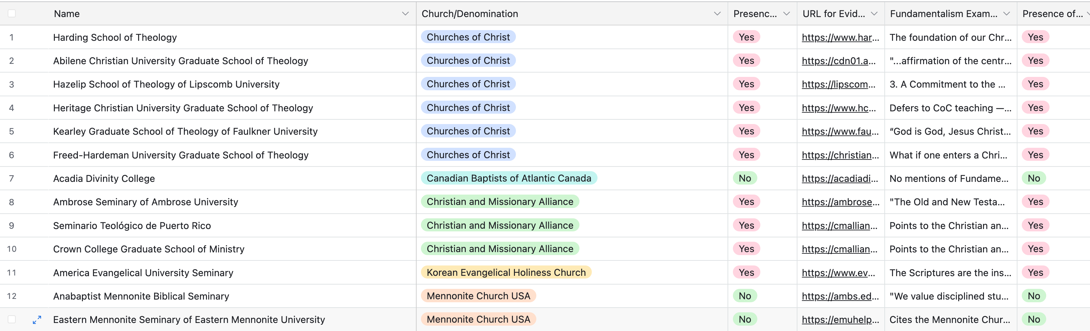
Task: Open the Harding School of Theology URL
Action: pos(840,37)
